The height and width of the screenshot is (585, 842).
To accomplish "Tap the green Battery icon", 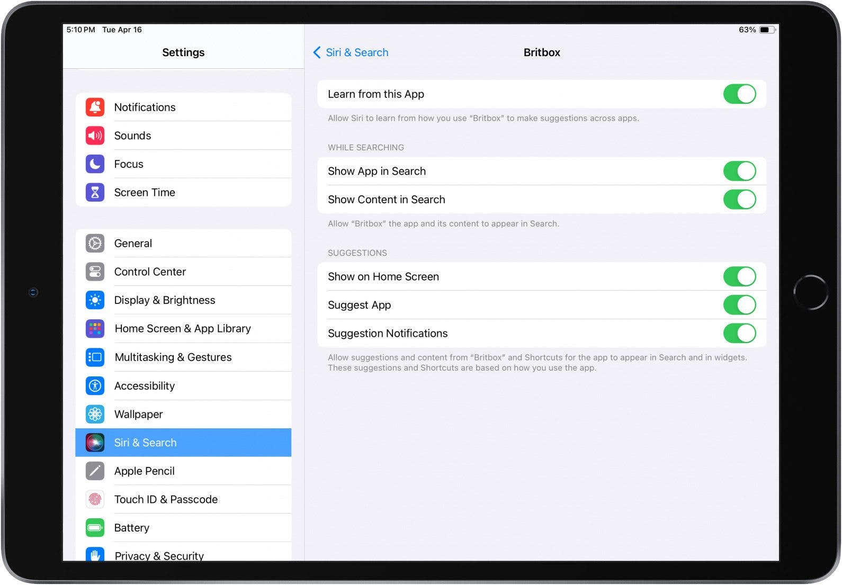I will pos(95,528).
